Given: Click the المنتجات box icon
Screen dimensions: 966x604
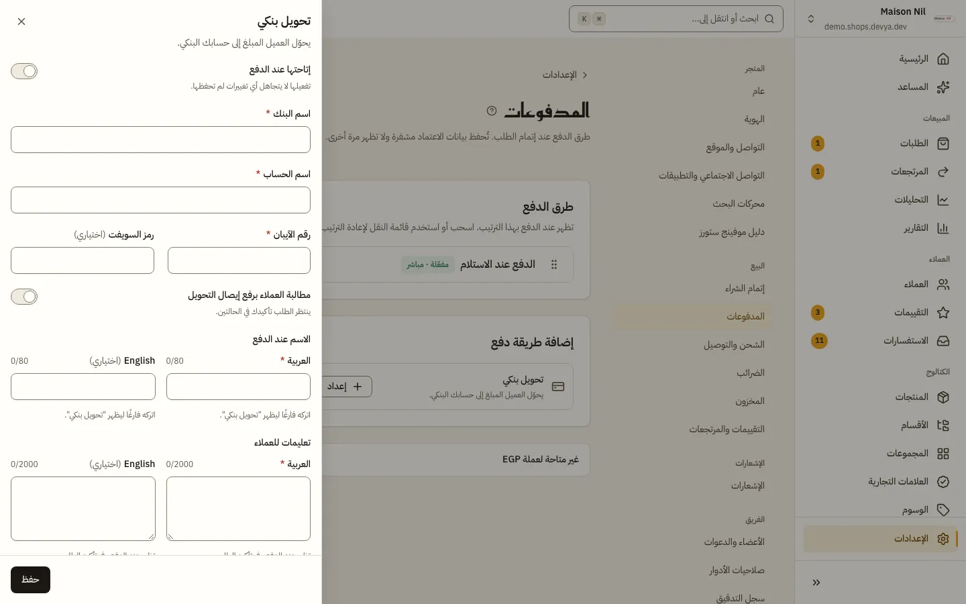Looking at the screenshot, I should (943, 397).
